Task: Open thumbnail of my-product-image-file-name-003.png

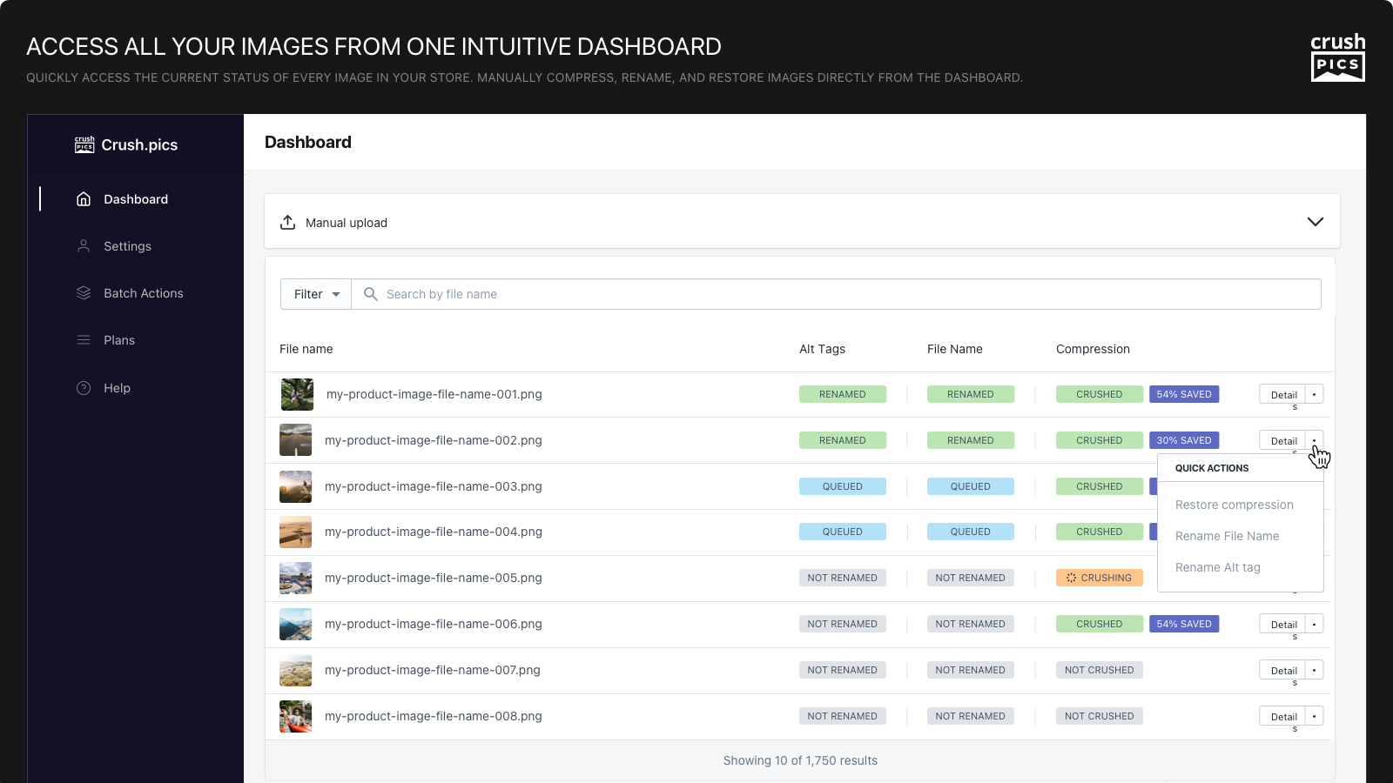Action: [296, 486]
